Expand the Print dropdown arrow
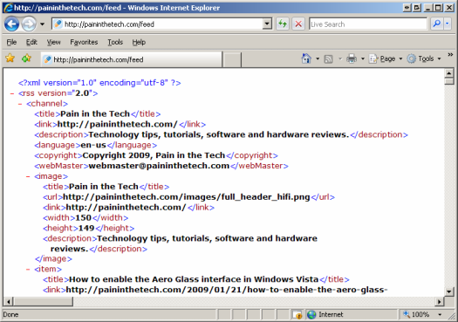This screenshot has width=458, height=322. coord(363,58)
